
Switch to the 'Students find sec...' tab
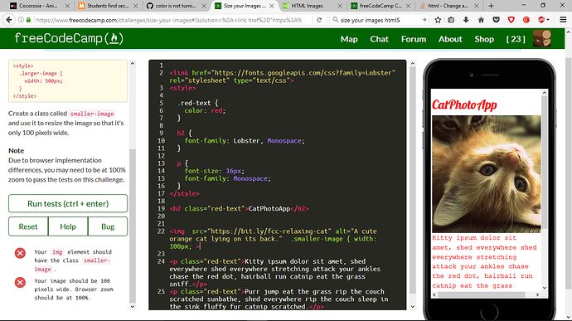pos(108,6)
